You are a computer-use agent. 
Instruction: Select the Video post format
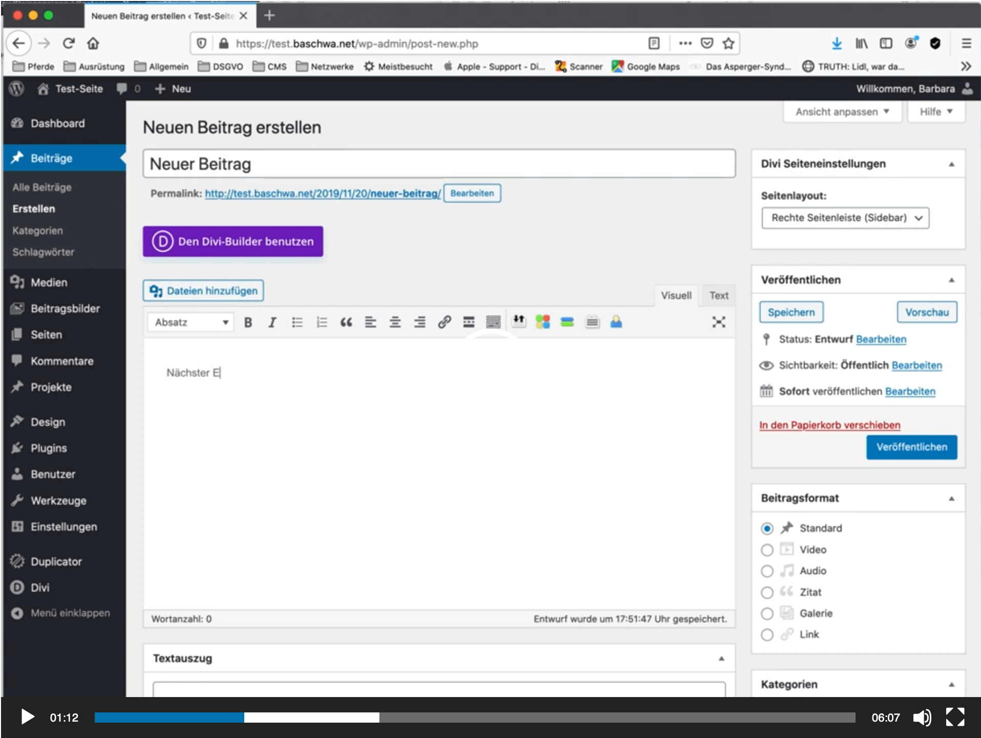pos(766,550)
